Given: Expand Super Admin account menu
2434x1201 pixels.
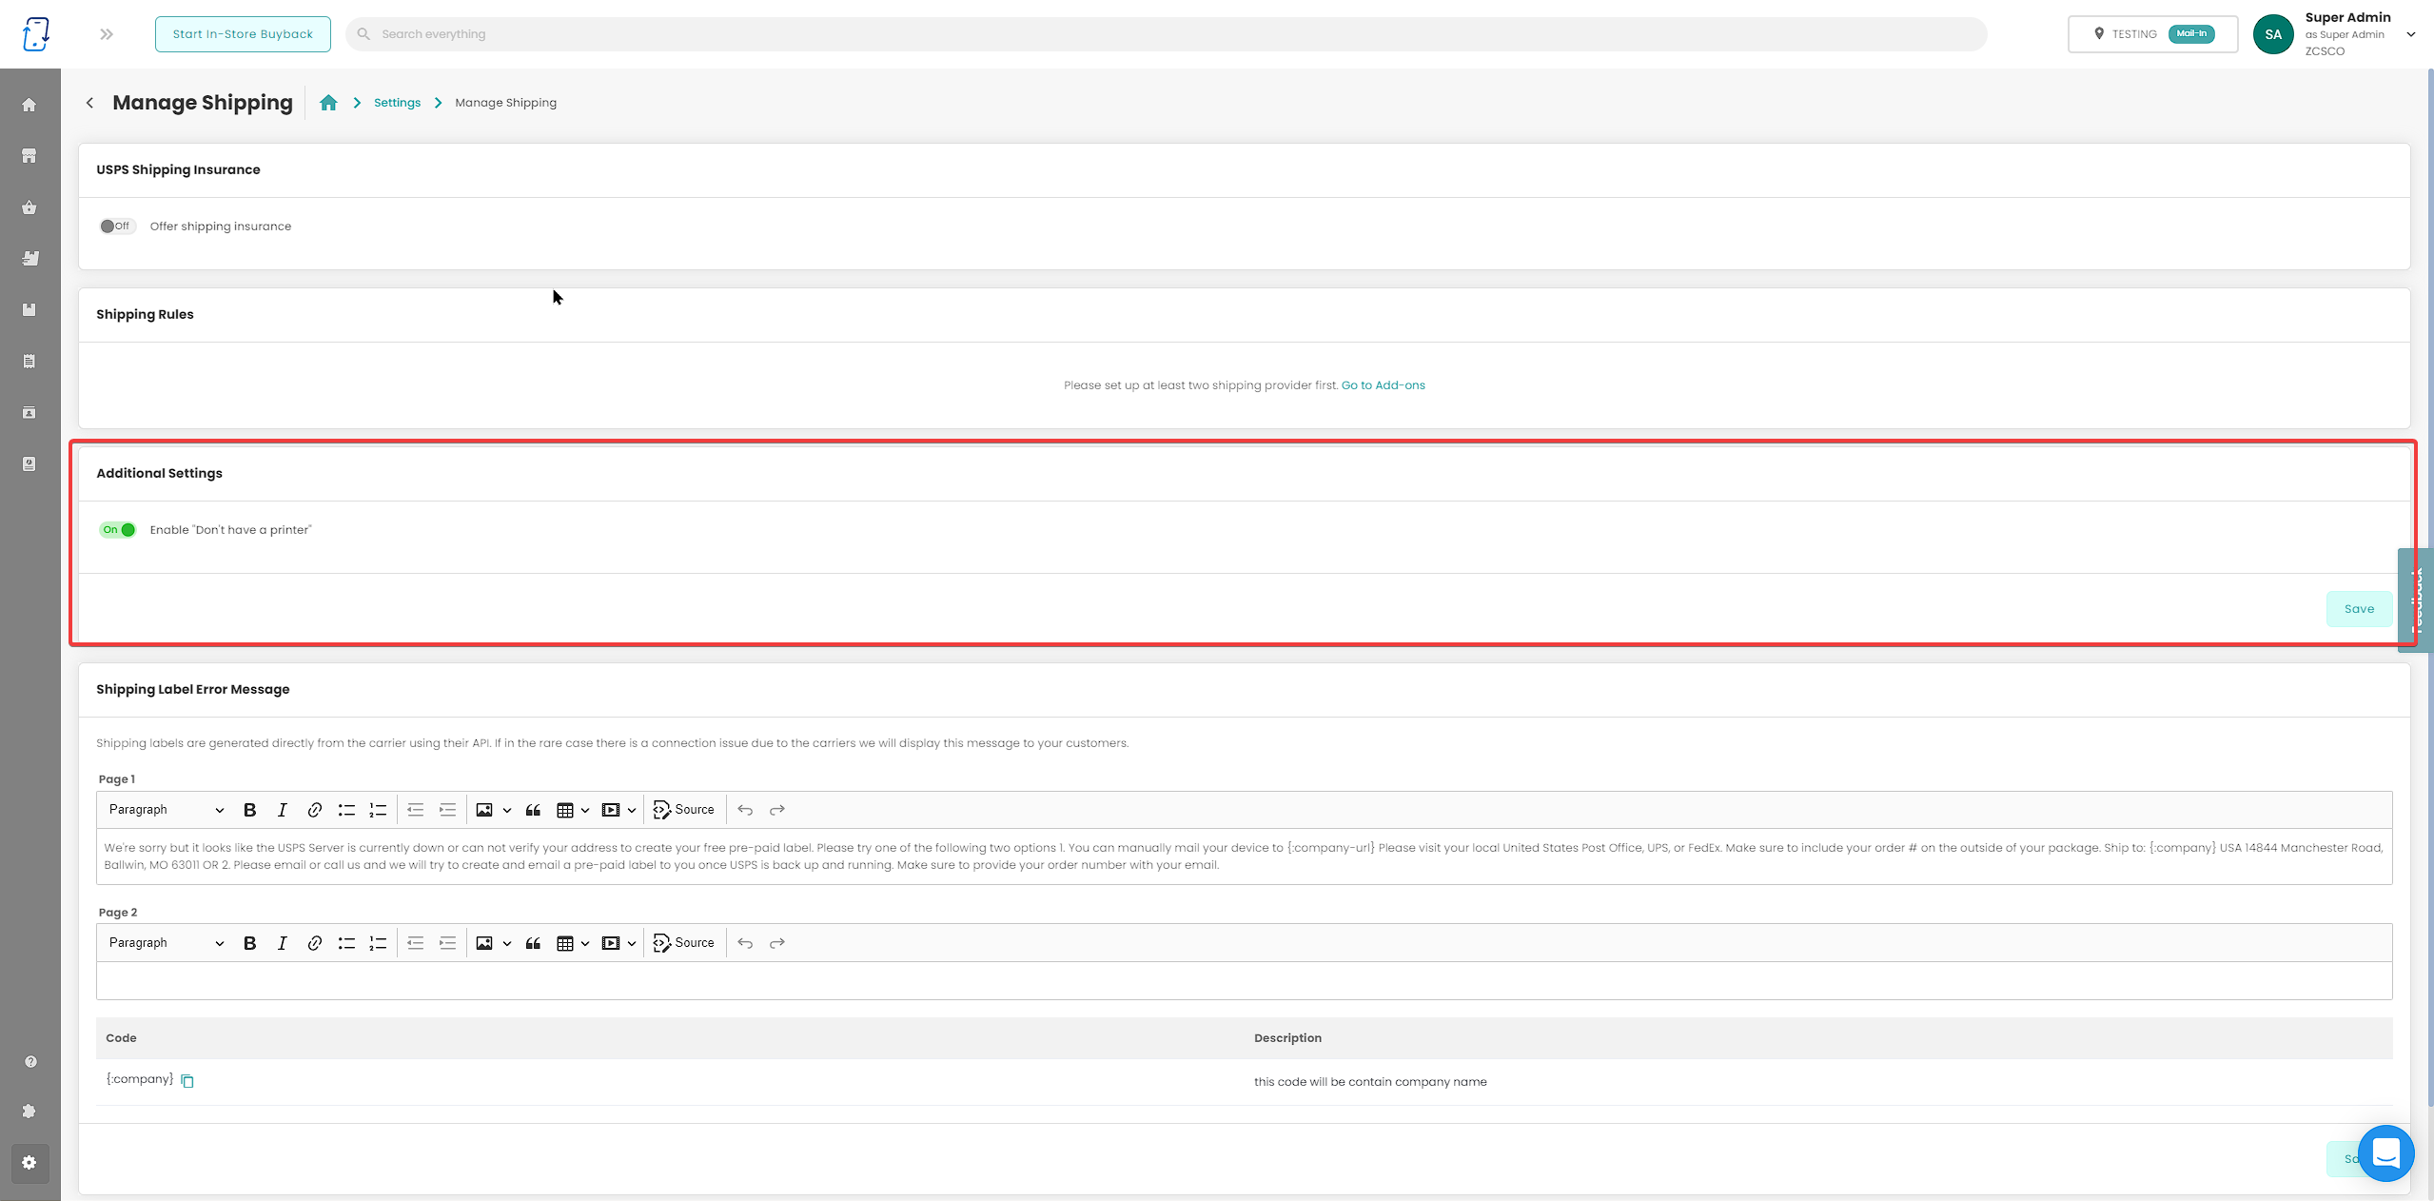Looking at the screenshot, I should (2411, 34).
